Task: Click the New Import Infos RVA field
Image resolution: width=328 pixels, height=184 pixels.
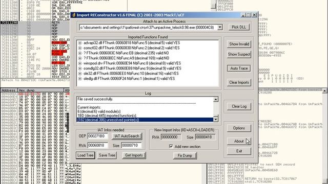Action: click(x=171, y=137)
